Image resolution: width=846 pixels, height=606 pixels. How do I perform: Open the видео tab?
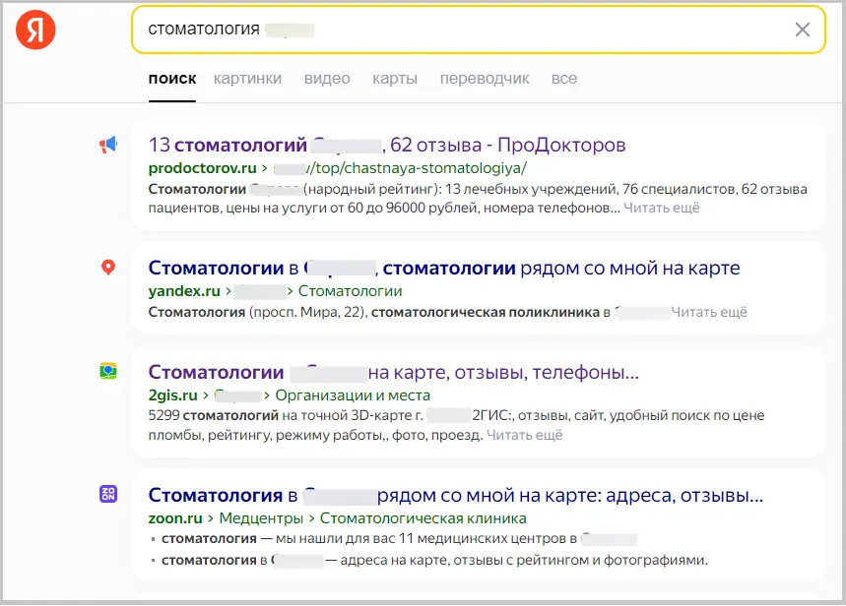coord(326,79)
